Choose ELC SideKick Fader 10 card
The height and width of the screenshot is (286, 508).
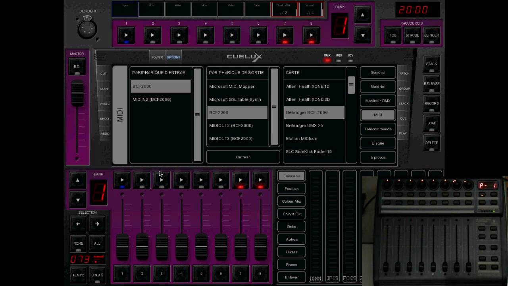click(x=314, y=151)
